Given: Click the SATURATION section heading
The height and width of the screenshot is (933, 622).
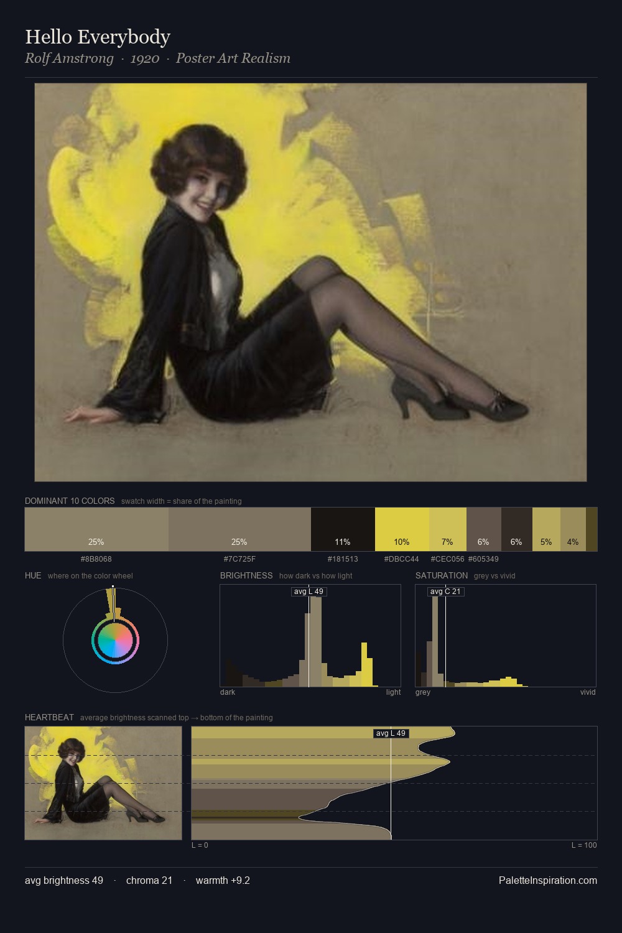Looking at the screenshot, I should 442,575.
